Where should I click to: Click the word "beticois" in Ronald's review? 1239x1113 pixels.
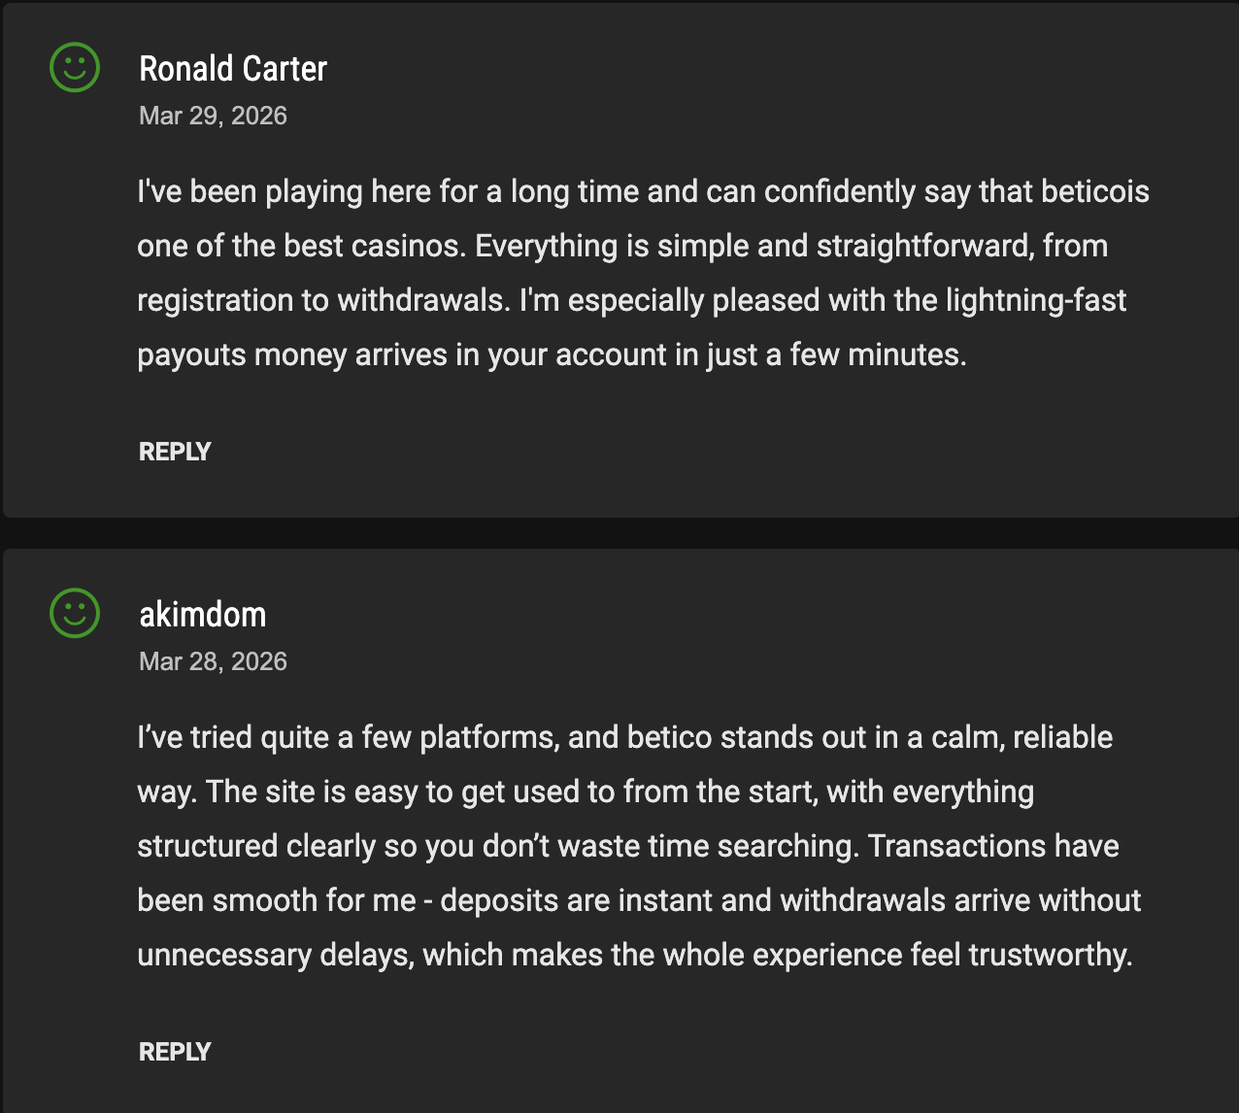pos(1094,191)
